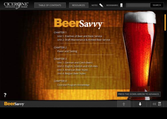
Task: Click the Notes pencil icon
Action: pyautogui.click(x=101, y=5)
